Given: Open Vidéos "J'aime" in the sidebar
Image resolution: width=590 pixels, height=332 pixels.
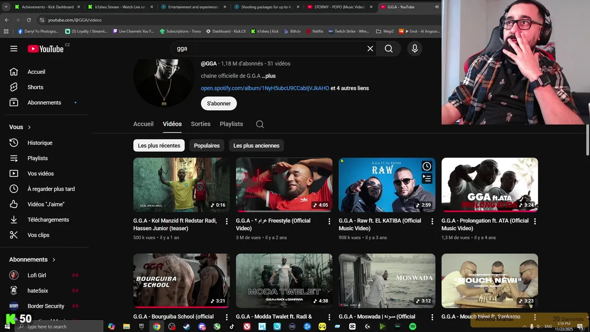Looking at the screenshot, I should [x=46, y=204].
